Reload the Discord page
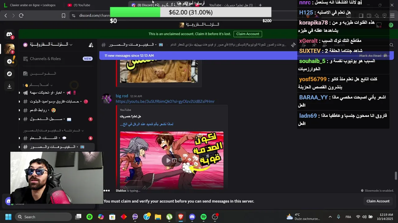The height and width of the screenshot is (223, 398). pos(21,15)
